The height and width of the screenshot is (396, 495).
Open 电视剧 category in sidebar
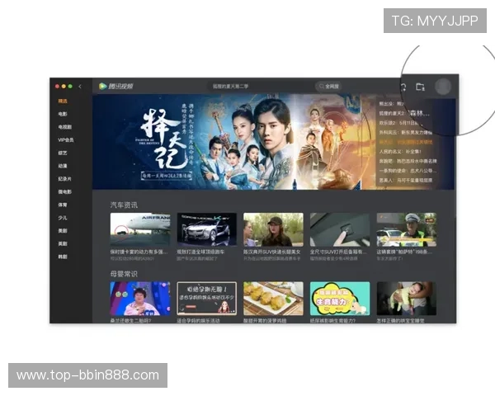pyautogui.click(x=65, y=127)
